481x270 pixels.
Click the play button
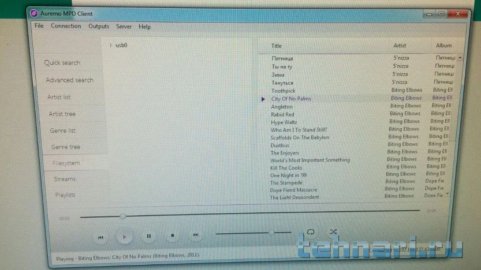pyautogui.click(x=124, y=237)
